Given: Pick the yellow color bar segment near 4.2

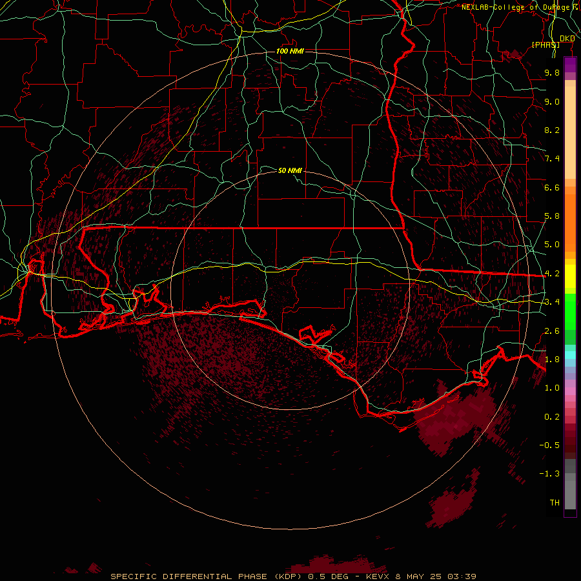Looking at the screenshot, I should 570,276.
